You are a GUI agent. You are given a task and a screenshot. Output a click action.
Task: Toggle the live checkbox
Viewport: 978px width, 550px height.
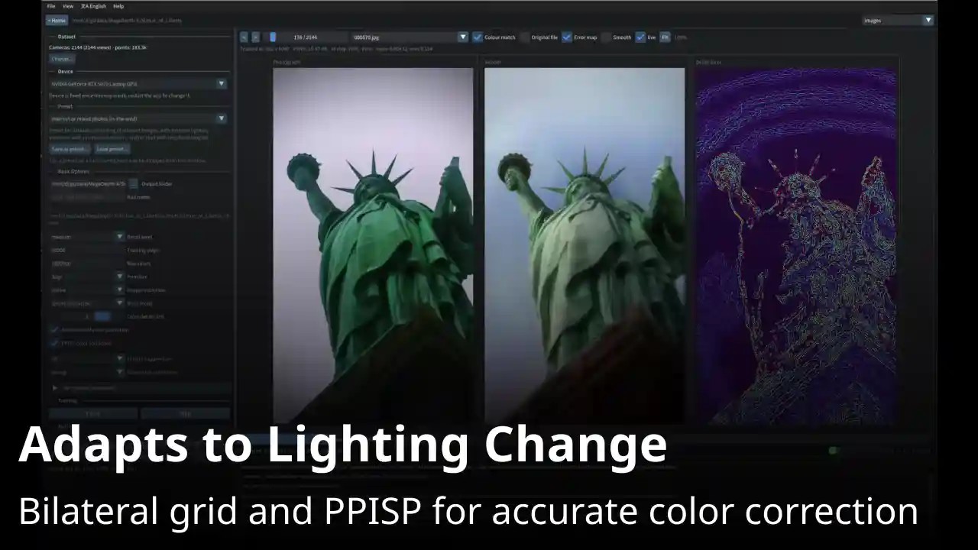640,37
